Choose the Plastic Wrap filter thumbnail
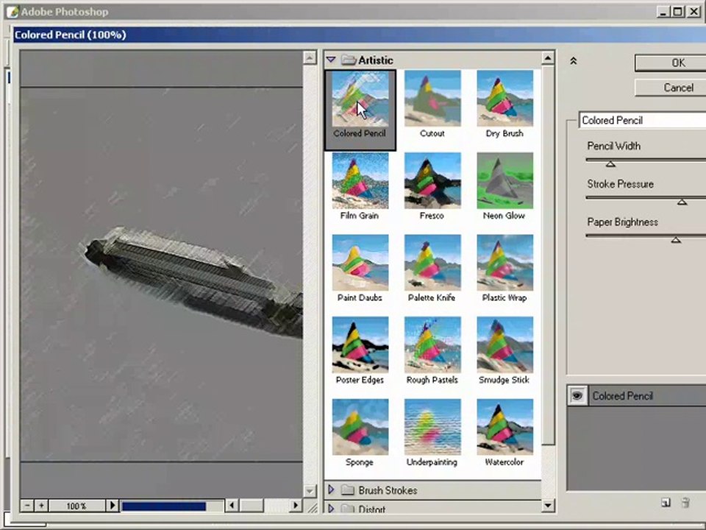 [x=504, y=263]
